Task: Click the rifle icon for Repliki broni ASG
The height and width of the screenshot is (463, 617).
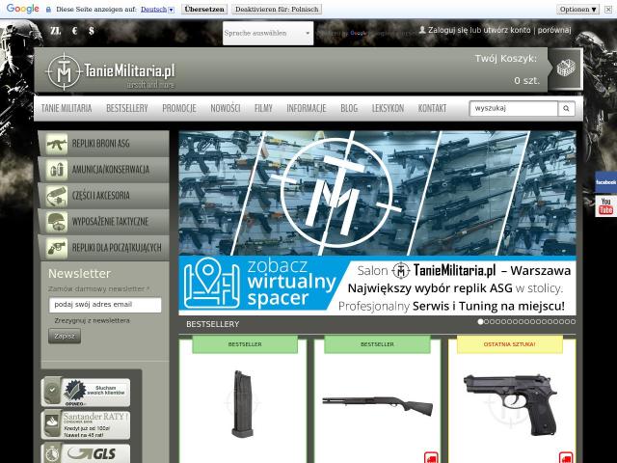Action: coord(57,144)
